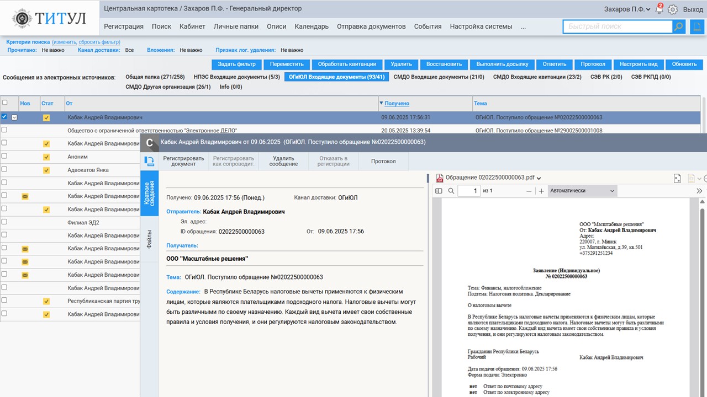Click the PDF page number input field

click(x=469, y=191)
